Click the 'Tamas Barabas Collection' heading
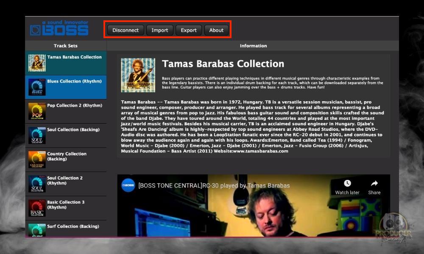The width and height of the screenshot is (424, 254). pyautogui.click(x=223, y=63)
